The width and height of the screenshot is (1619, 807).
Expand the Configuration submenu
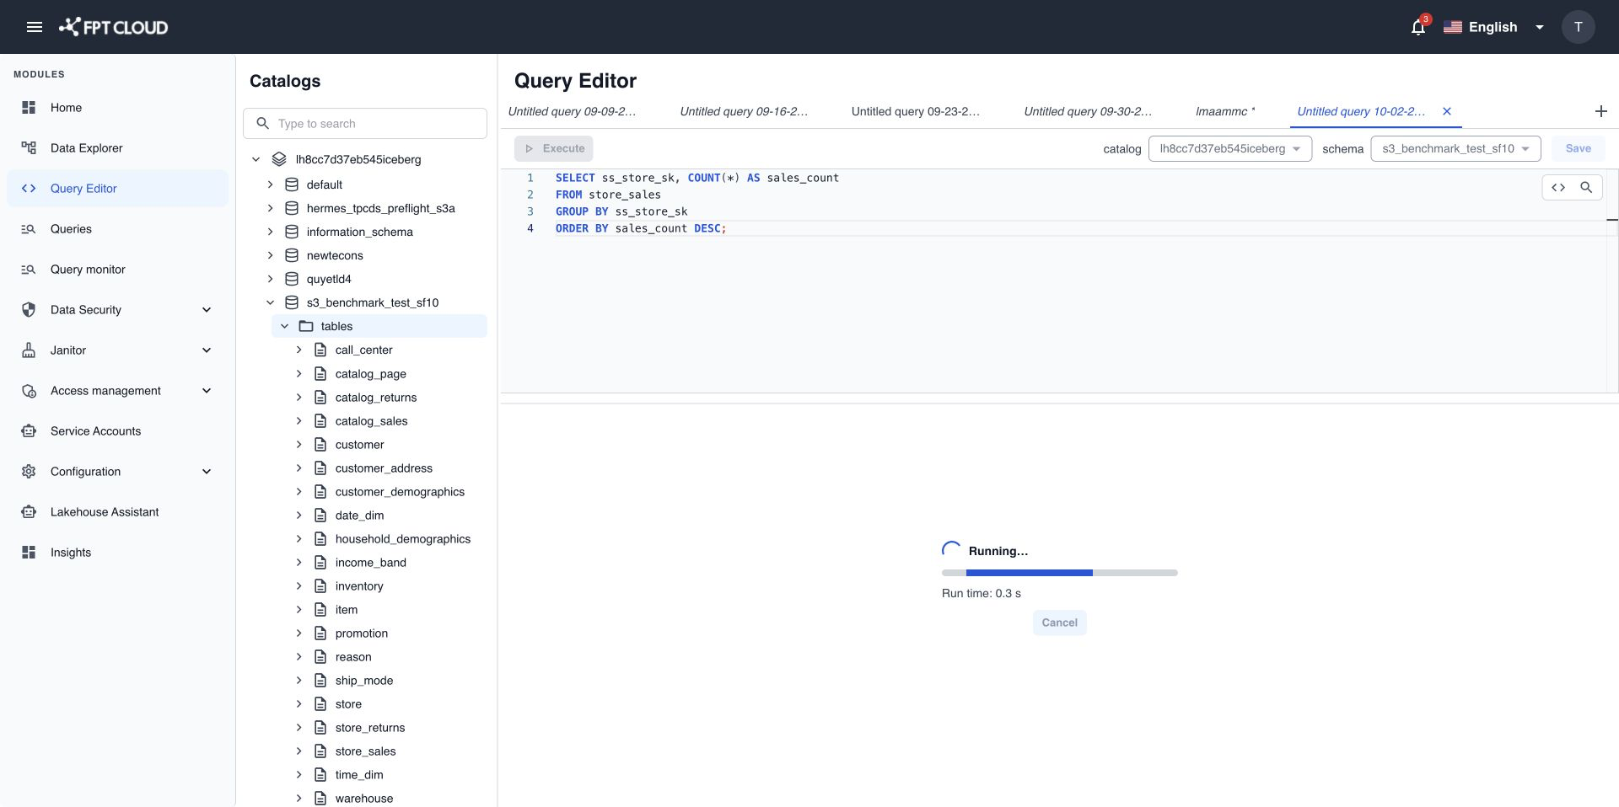(207, 472)
